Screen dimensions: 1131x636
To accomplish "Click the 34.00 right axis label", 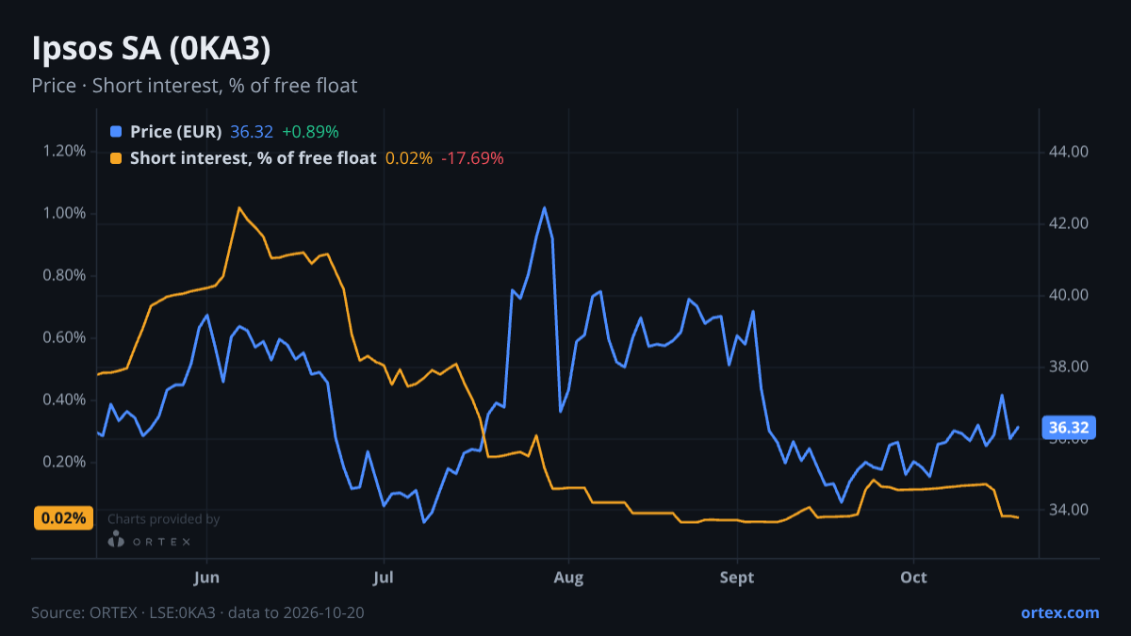I will point(1069,510).
